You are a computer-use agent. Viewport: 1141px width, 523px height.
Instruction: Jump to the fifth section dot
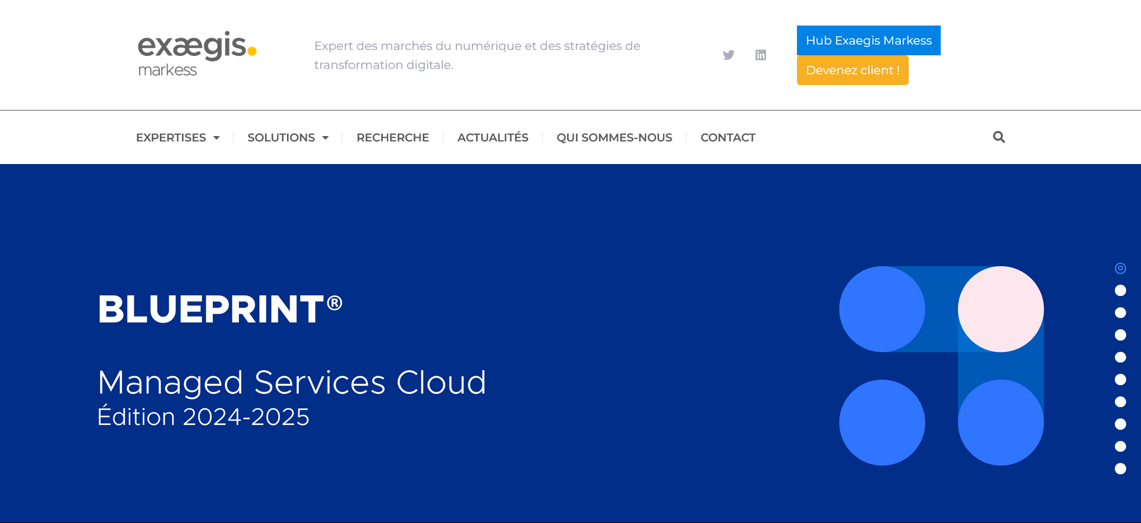point(1121,357)
